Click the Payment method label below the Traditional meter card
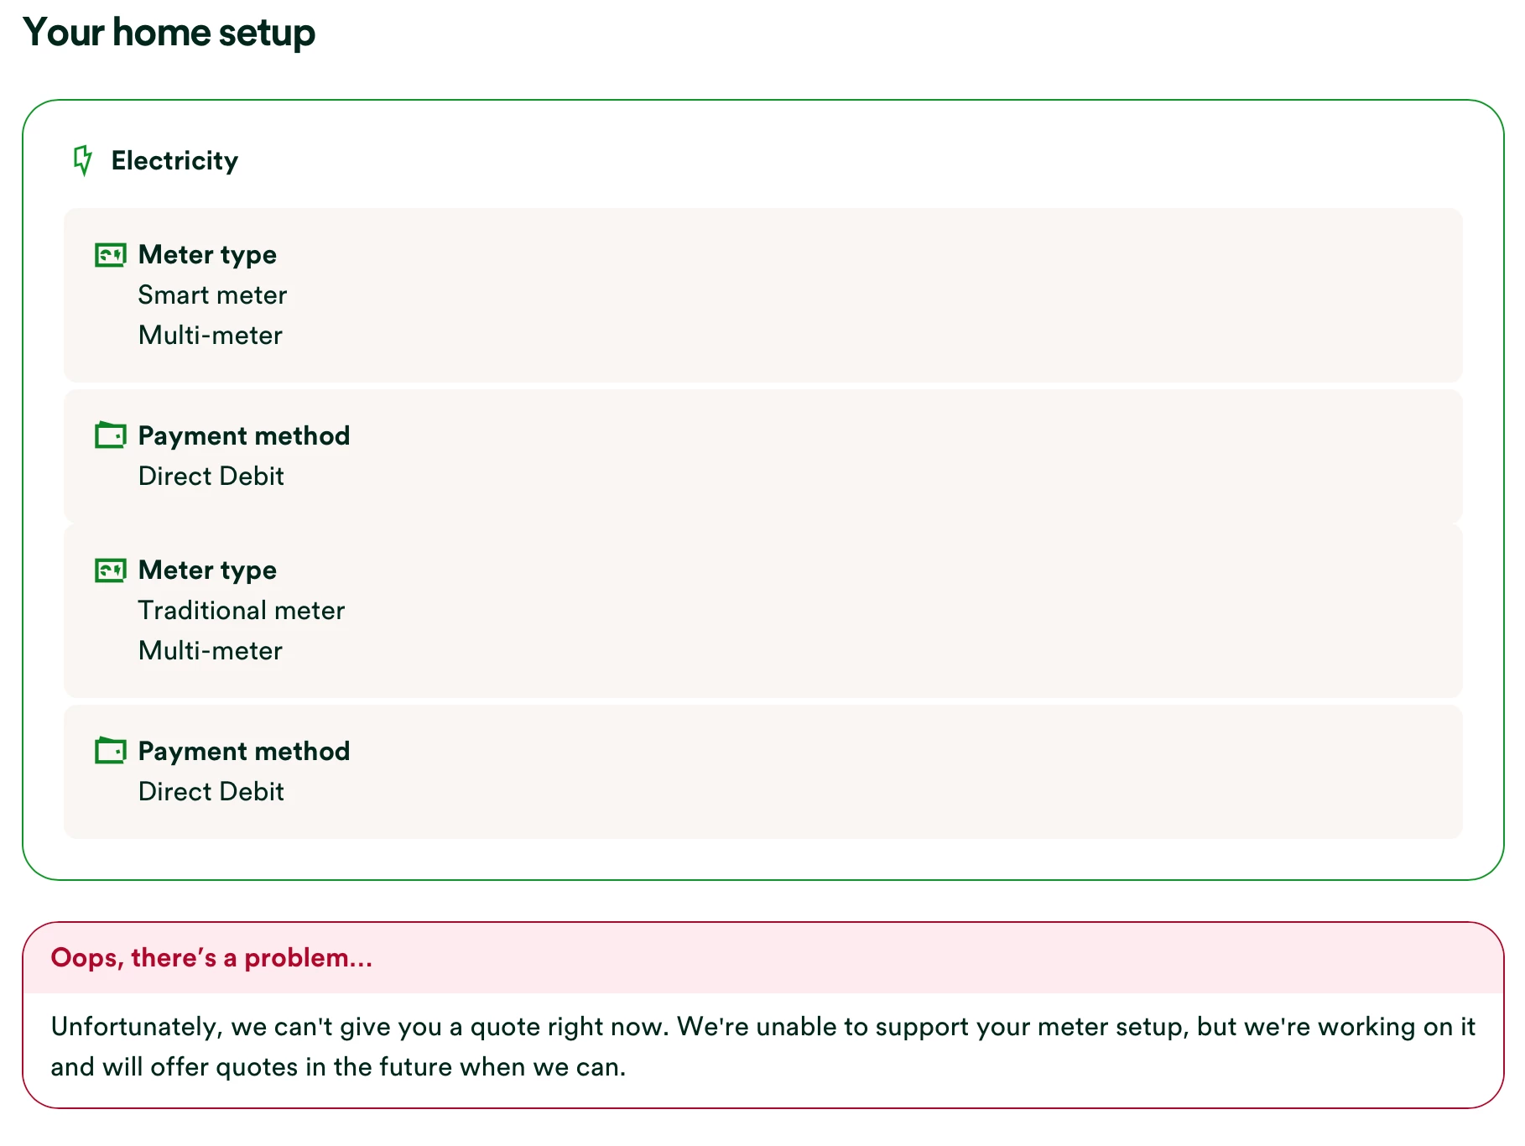 point(243,752)
